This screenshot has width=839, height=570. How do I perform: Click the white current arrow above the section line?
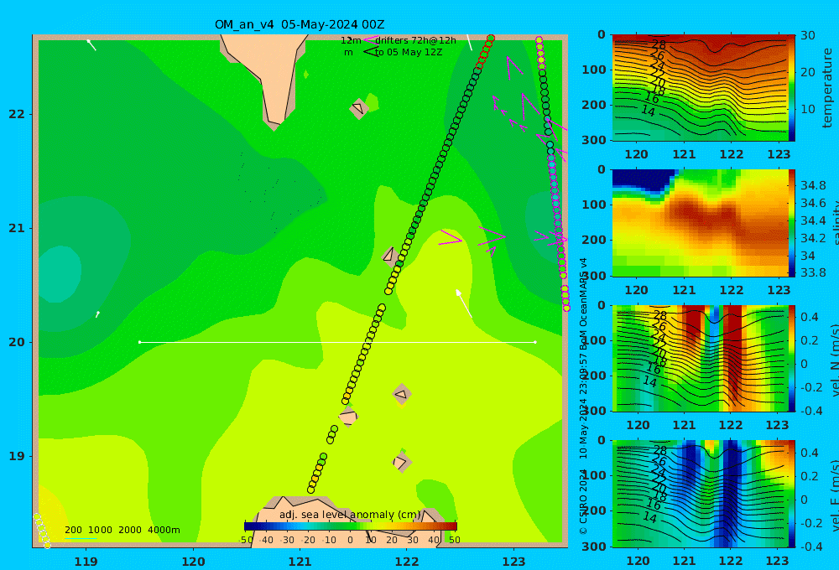click(463, 303)
